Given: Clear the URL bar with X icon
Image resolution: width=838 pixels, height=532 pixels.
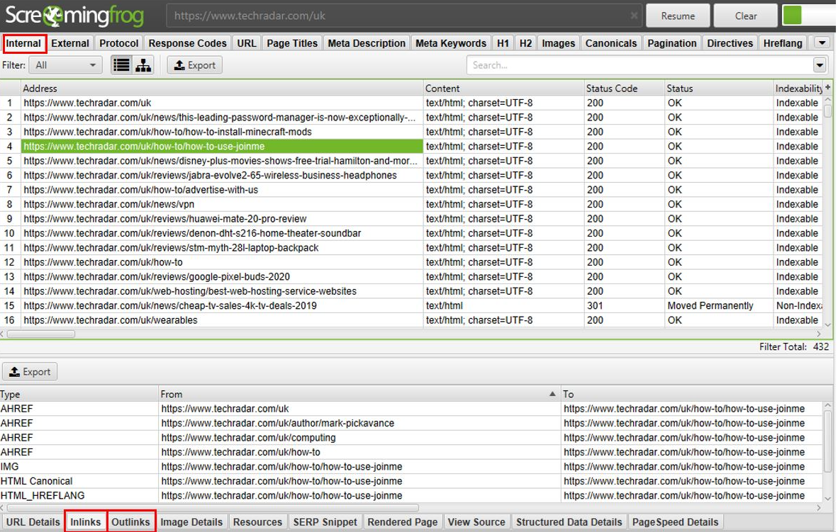Looking at the screenshot, I should tap(634, 16).
